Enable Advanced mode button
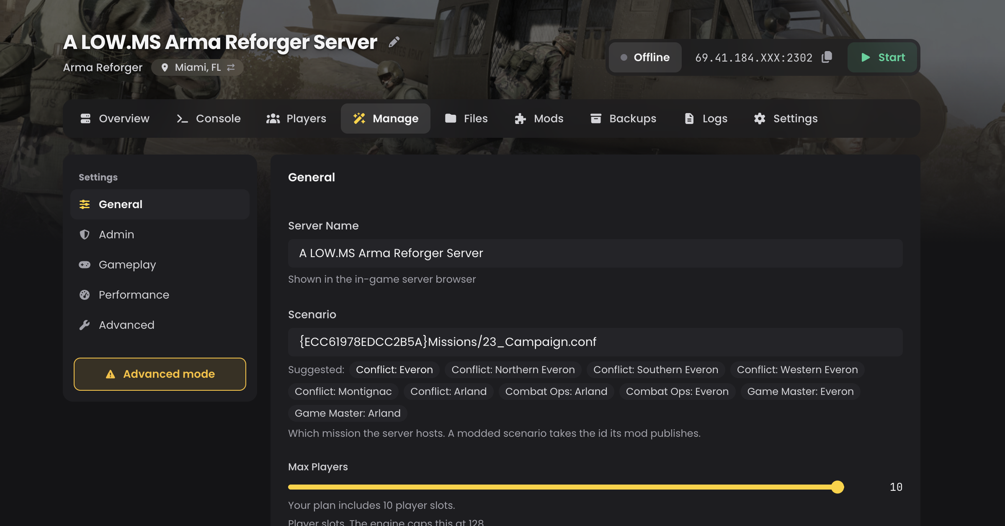Viewport: 1005px width, 526px height. click(x=160, y=374)
